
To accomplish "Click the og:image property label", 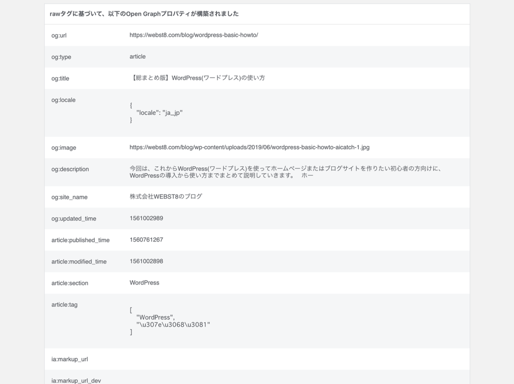I will point(63,147).
